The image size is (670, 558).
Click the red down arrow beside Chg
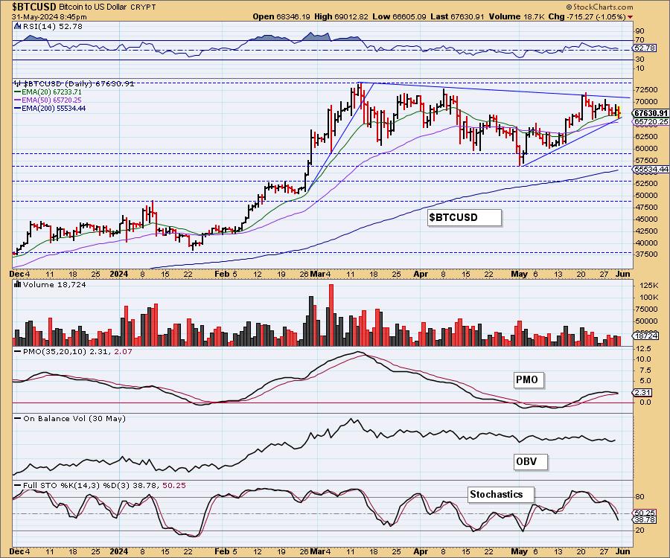631,17
